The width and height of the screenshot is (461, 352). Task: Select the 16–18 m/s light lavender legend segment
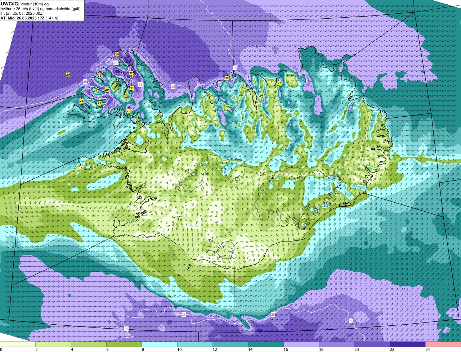301,344
